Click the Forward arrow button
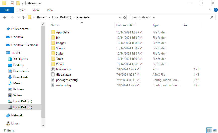The width and height of the screenshot is (218, 133). 12,17
